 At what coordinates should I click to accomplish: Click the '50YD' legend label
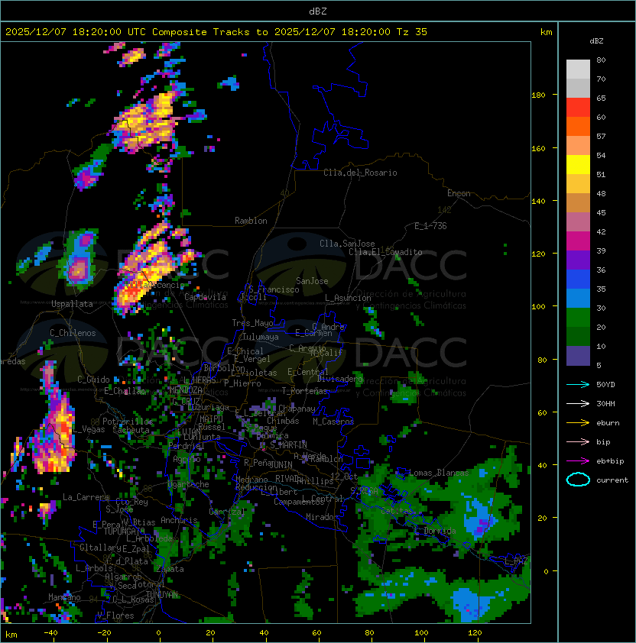[605, 384]
